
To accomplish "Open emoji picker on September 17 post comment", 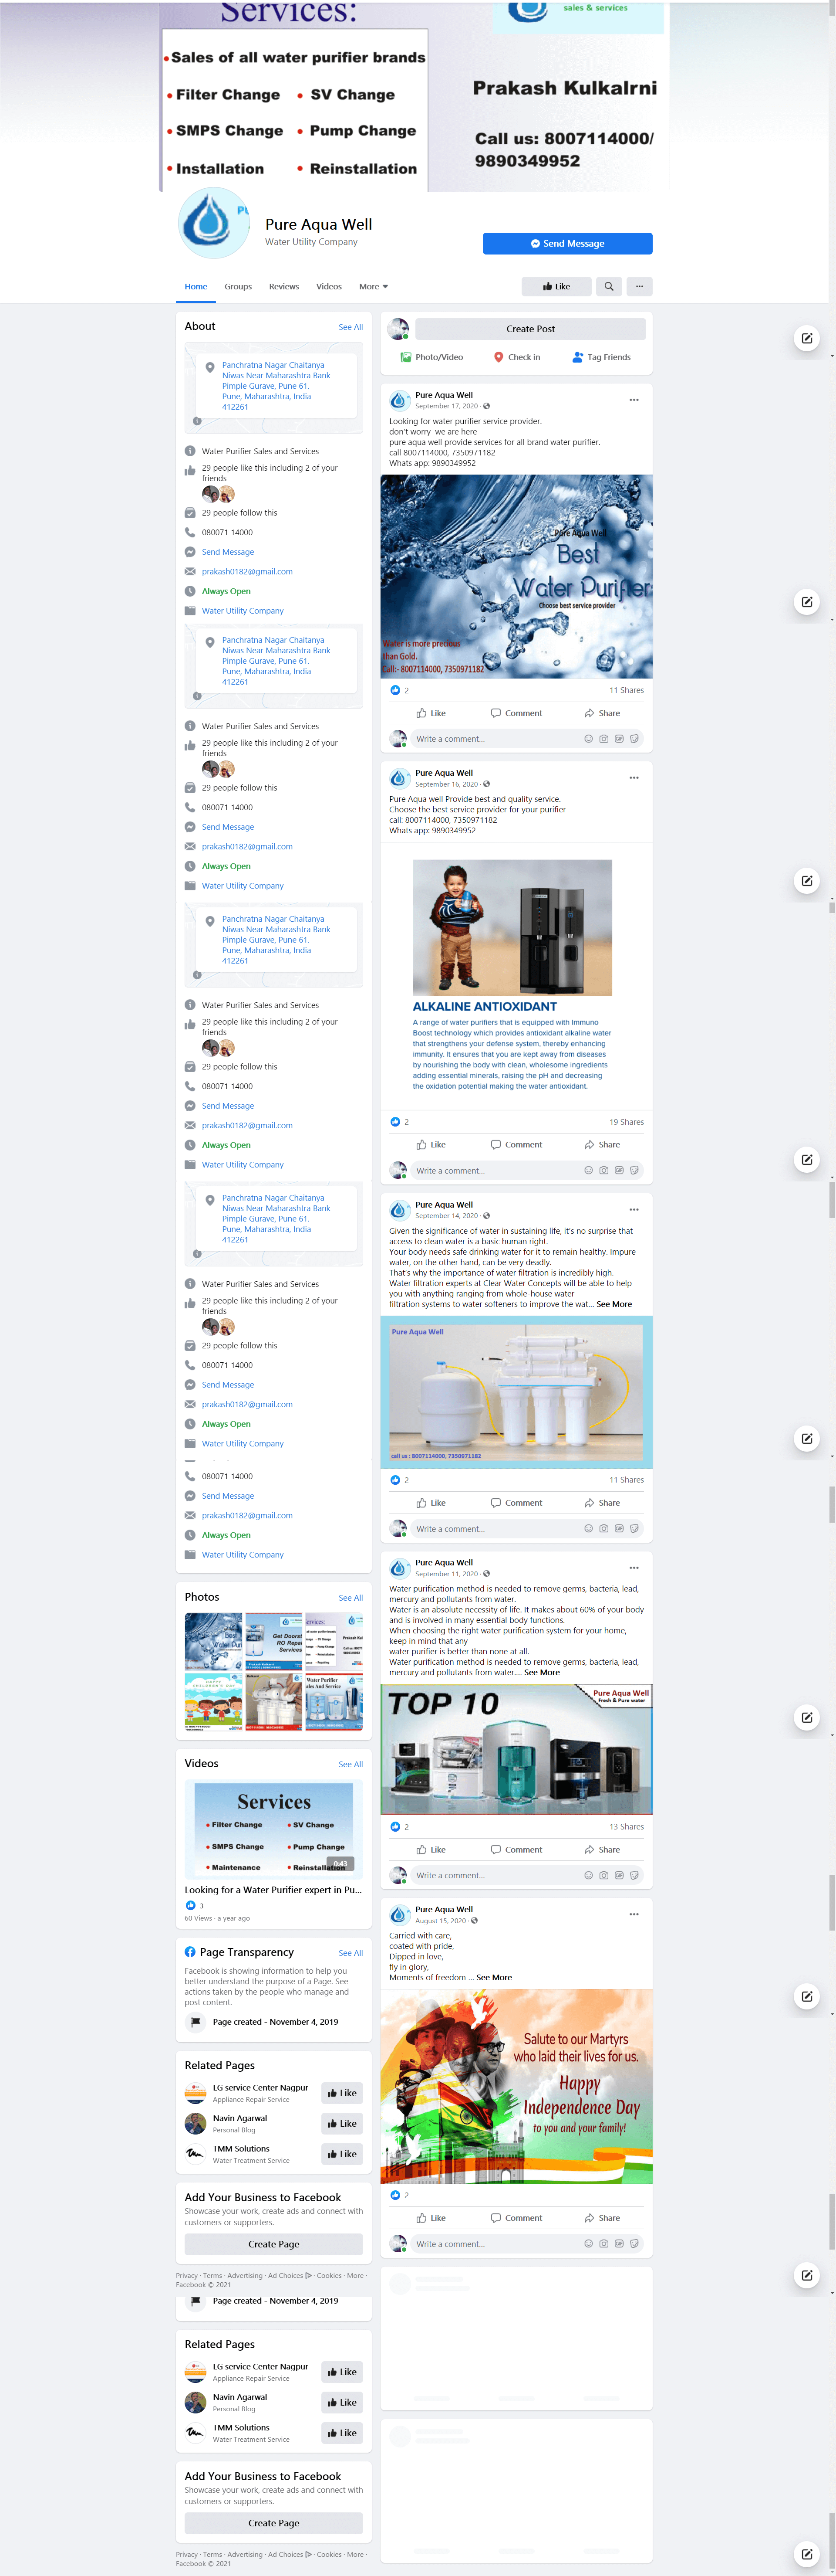I will click(x=588, y=739).
